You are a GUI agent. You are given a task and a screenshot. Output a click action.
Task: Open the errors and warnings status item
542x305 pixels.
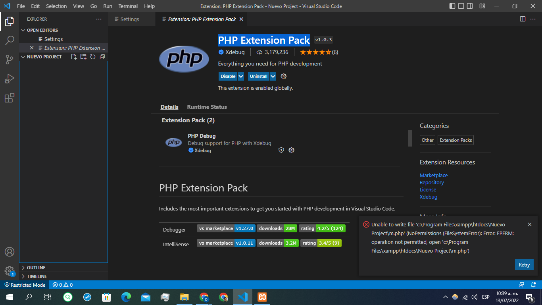coord(63,285)
